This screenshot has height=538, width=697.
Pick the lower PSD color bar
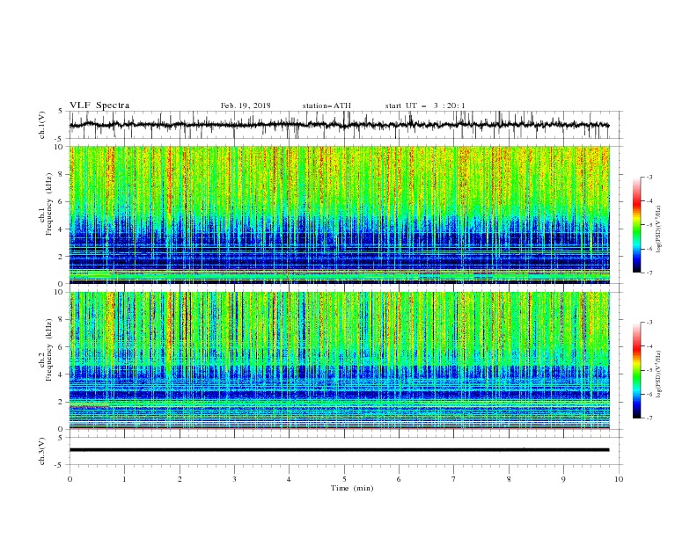click(x=636, y=370)
